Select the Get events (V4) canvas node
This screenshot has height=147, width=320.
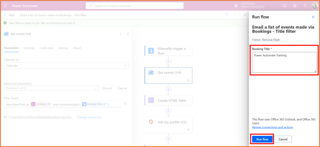coord(168,75)
